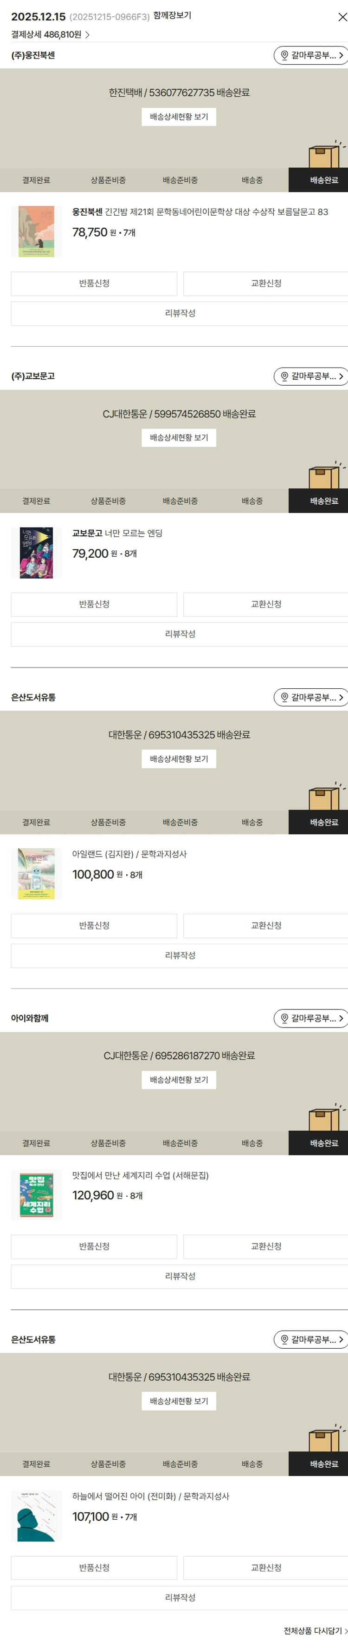Expand the 결제상세 486,810원 payment details
The width and height of the screenshot is (348, 1648).
[x=51, y=34]
